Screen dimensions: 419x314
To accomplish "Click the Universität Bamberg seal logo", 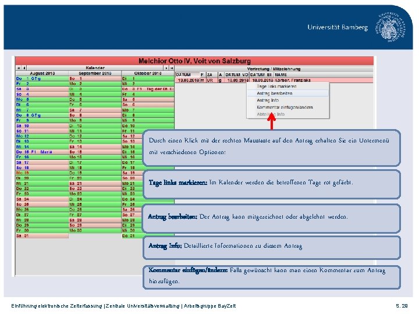I will 389,27.
